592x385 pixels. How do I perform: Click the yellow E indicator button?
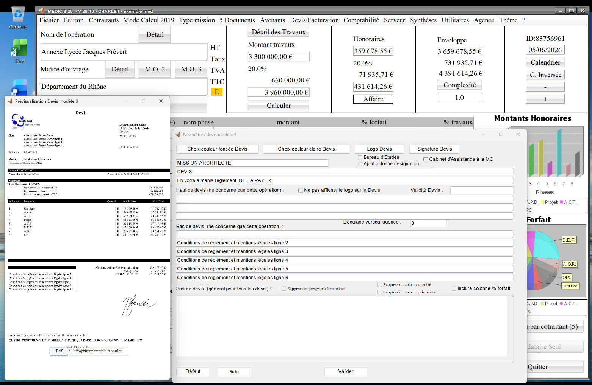(x=217, y=92)
